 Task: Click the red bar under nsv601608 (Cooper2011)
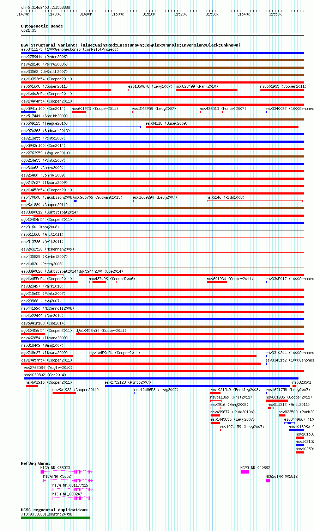tap(66, 90)
